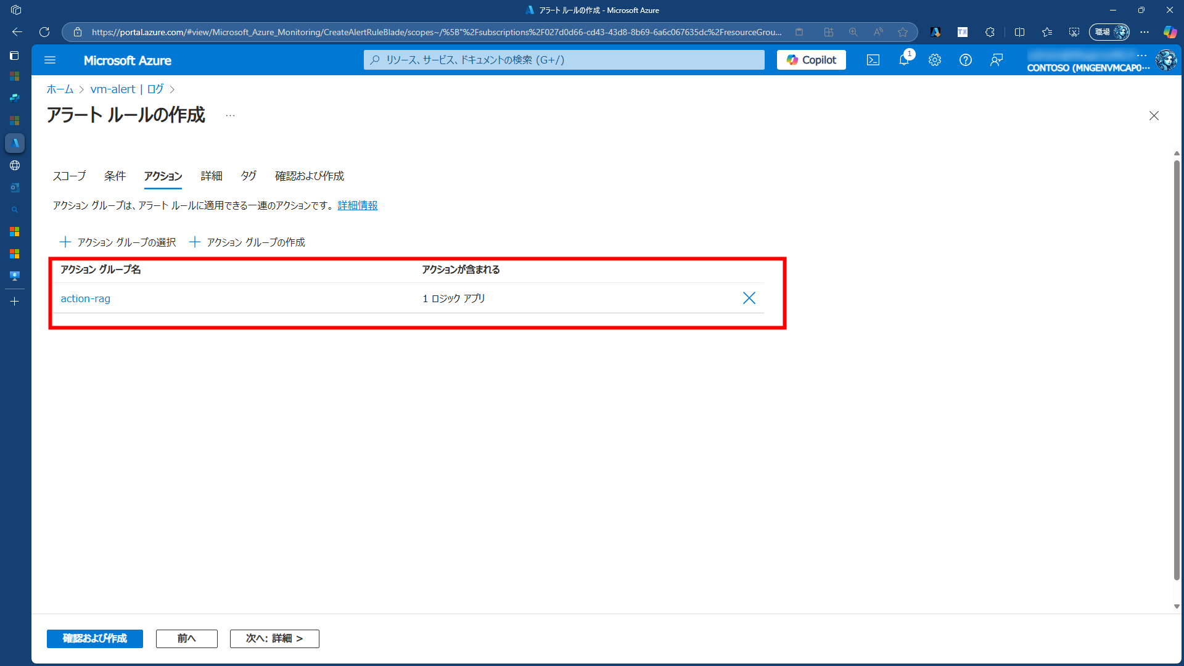Screen dimensions: 1184x666
Task: Remove action-rag action group with X
Action: [749, 298]
